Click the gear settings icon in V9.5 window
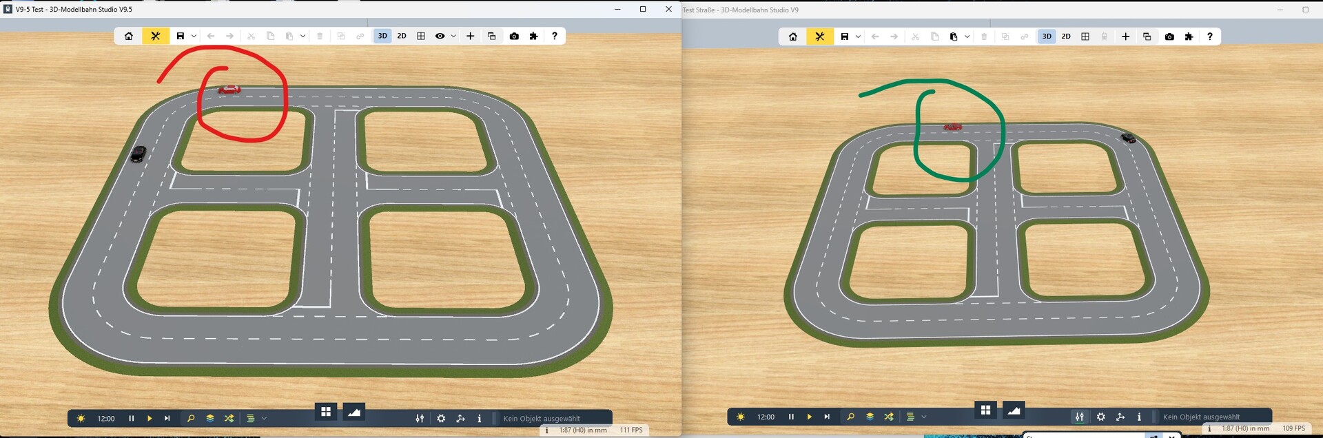The width and height of the screenshot is (1323, 438). (442, 418)
